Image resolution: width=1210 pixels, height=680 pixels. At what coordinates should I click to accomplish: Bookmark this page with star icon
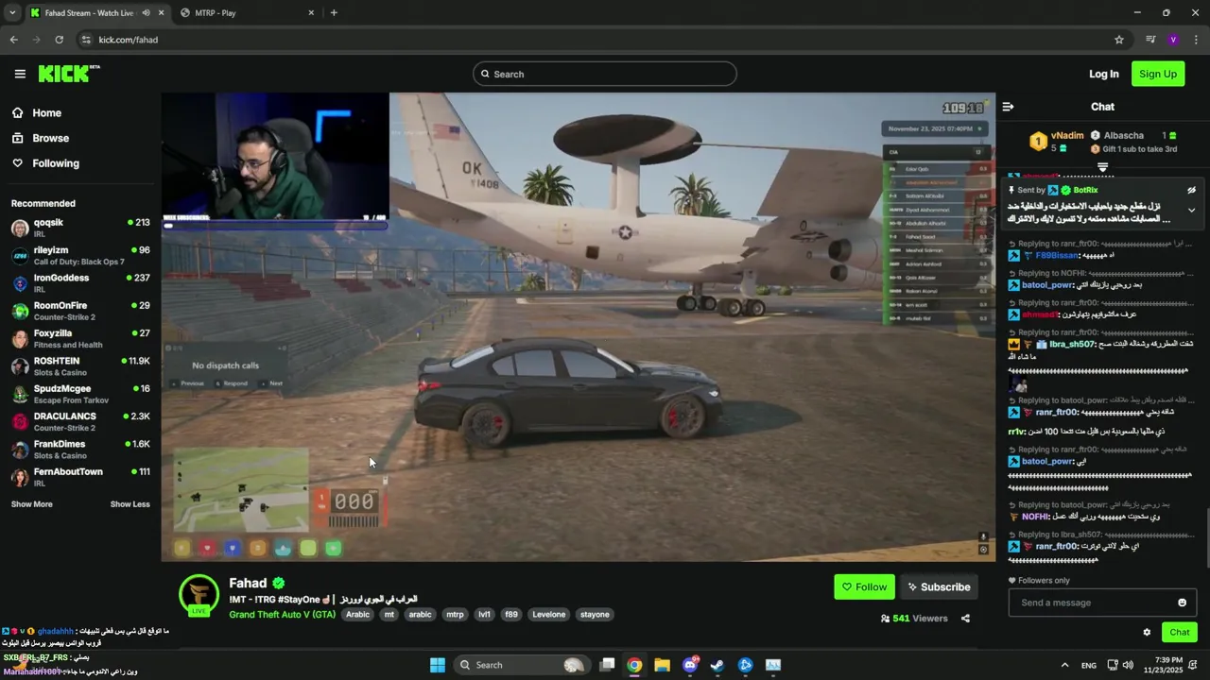tap(1119, 40)
